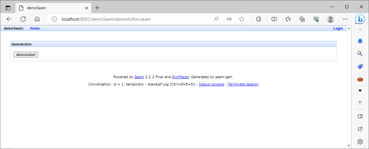Open sidebar search magnifier icon
The image size is (369, 149).
(x=360, y=53)
